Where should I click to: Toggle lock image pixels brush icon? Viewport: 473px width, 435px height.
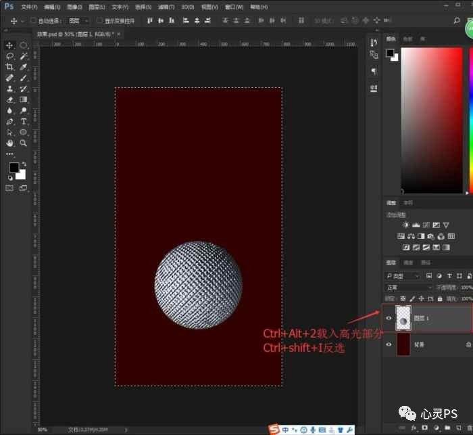[412, 299]
